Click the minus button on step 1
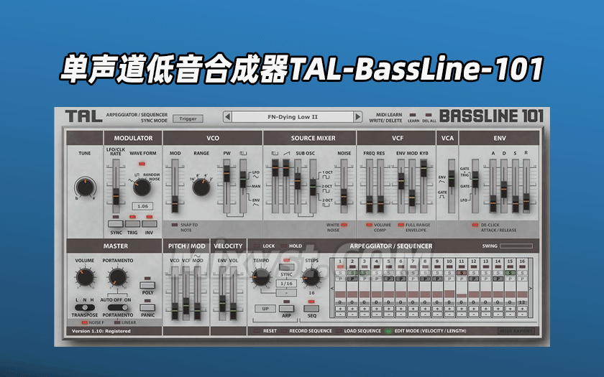Screen dimensions: 604x377 340,314
